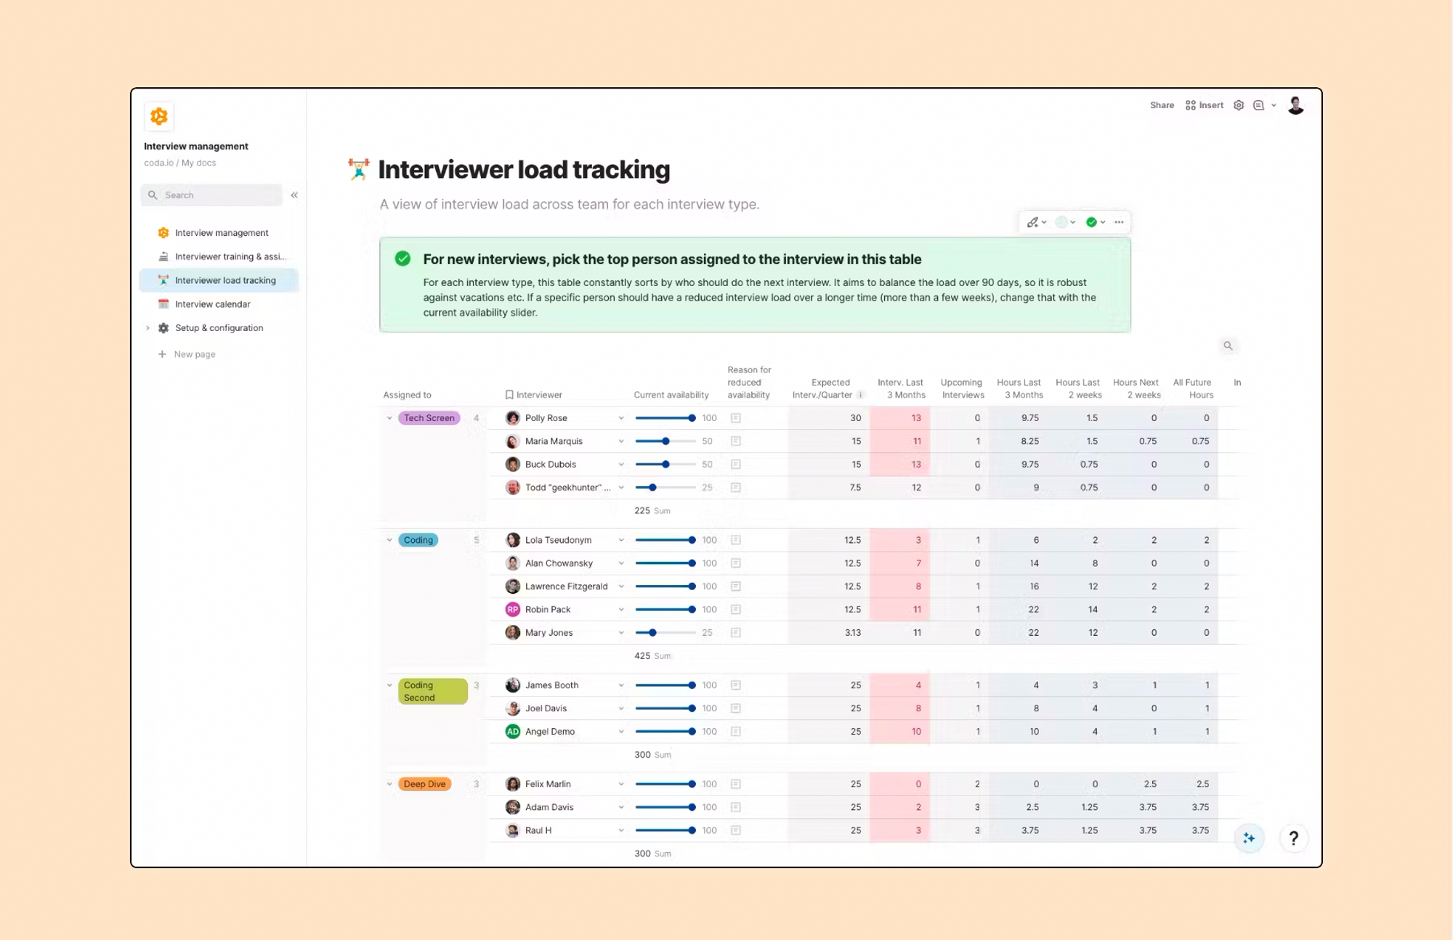Open the AI sparkle assistant button
Image resolution: width=1453 pixels, height=940 pixels.
pyautogui.click(x=1249, y=838)
